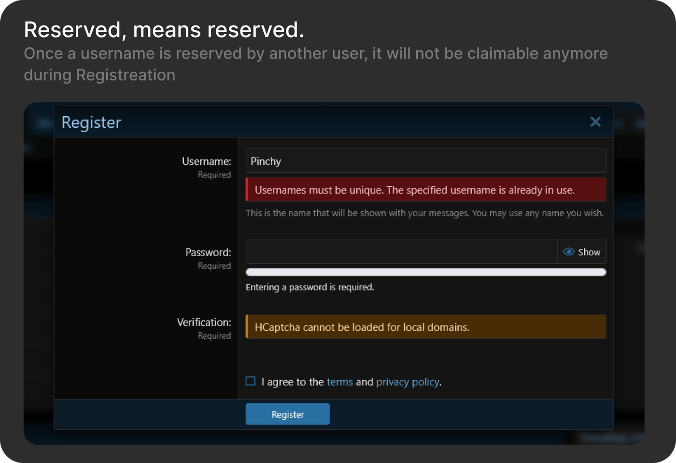This screenshot has height=463, width=676.
Task: Click the HCaptcha local domains warning box
Action: point(425,327)
